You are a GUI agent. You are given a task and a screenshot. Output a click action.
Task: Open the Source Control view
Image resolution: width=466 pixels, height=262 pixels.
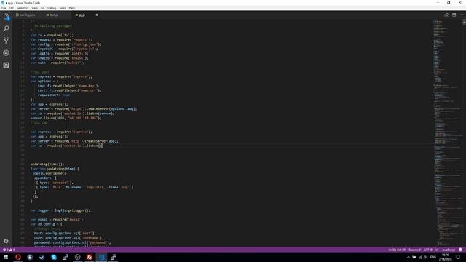click(x=6, y=41)
